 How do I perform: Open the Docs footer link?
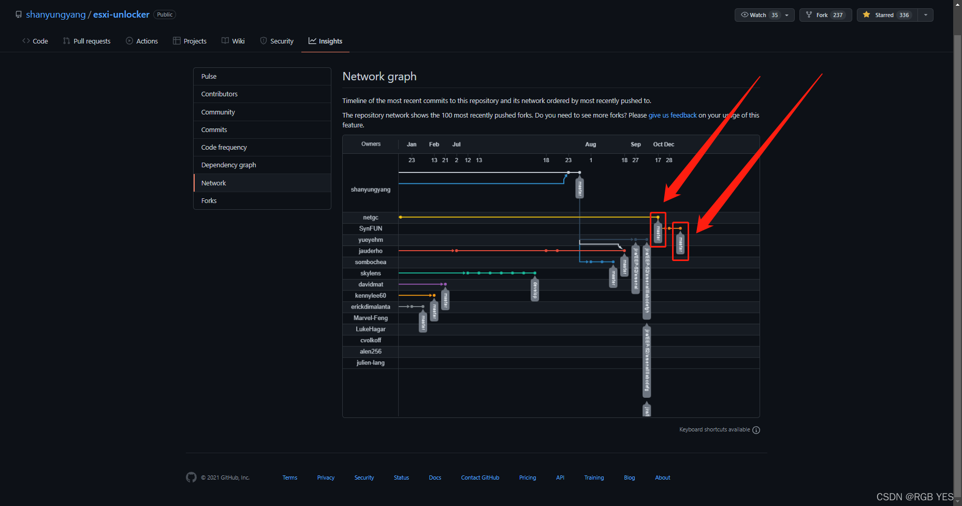[435, 478]
